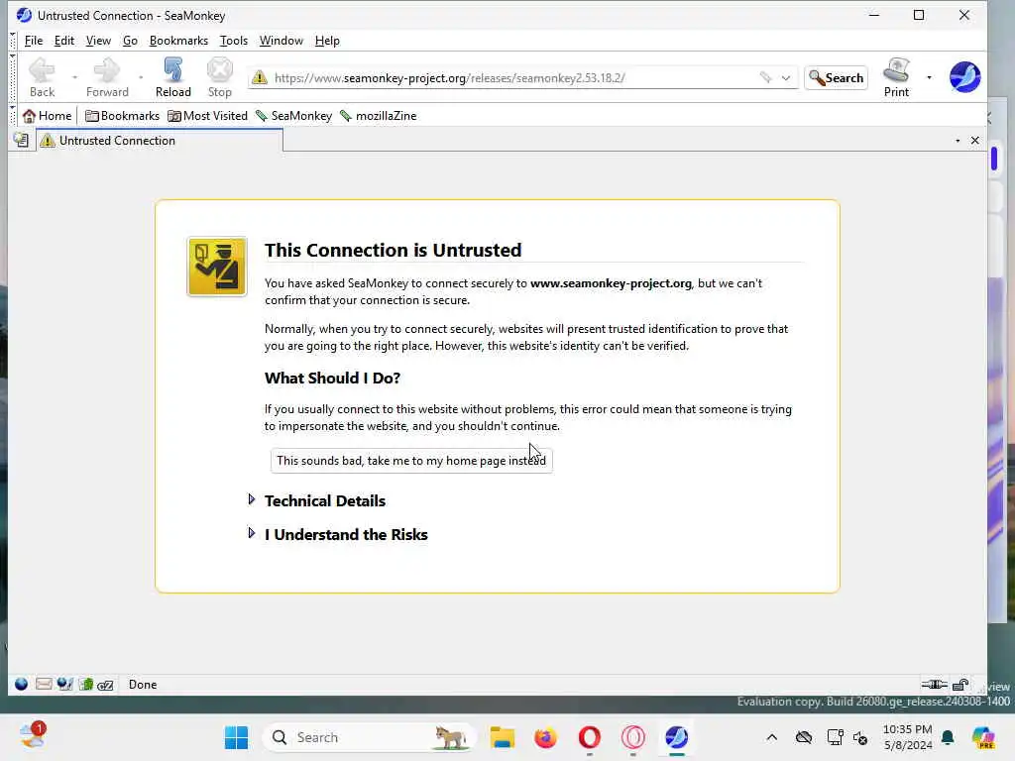Open the Bookmarks menu
Image resolution: width=1015 pixels, height=761 pixels.
178,40
